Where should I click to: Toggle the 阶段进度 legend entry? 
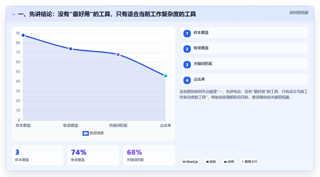(93, 133)
